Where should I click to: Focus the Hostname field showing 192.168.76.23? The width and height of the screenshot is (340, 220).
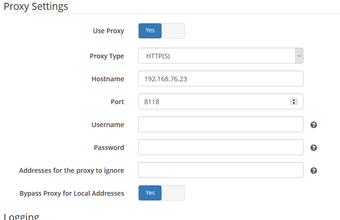tap(221, 78)
